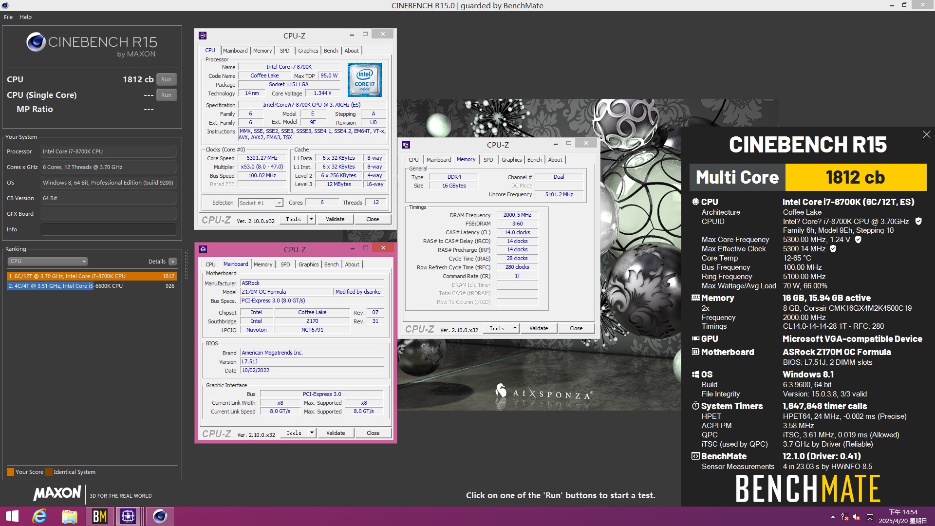Screen dimensions: 935x526
Task: Select blue ranking bar for i5-6600K 926
Action: click(92, 286)
